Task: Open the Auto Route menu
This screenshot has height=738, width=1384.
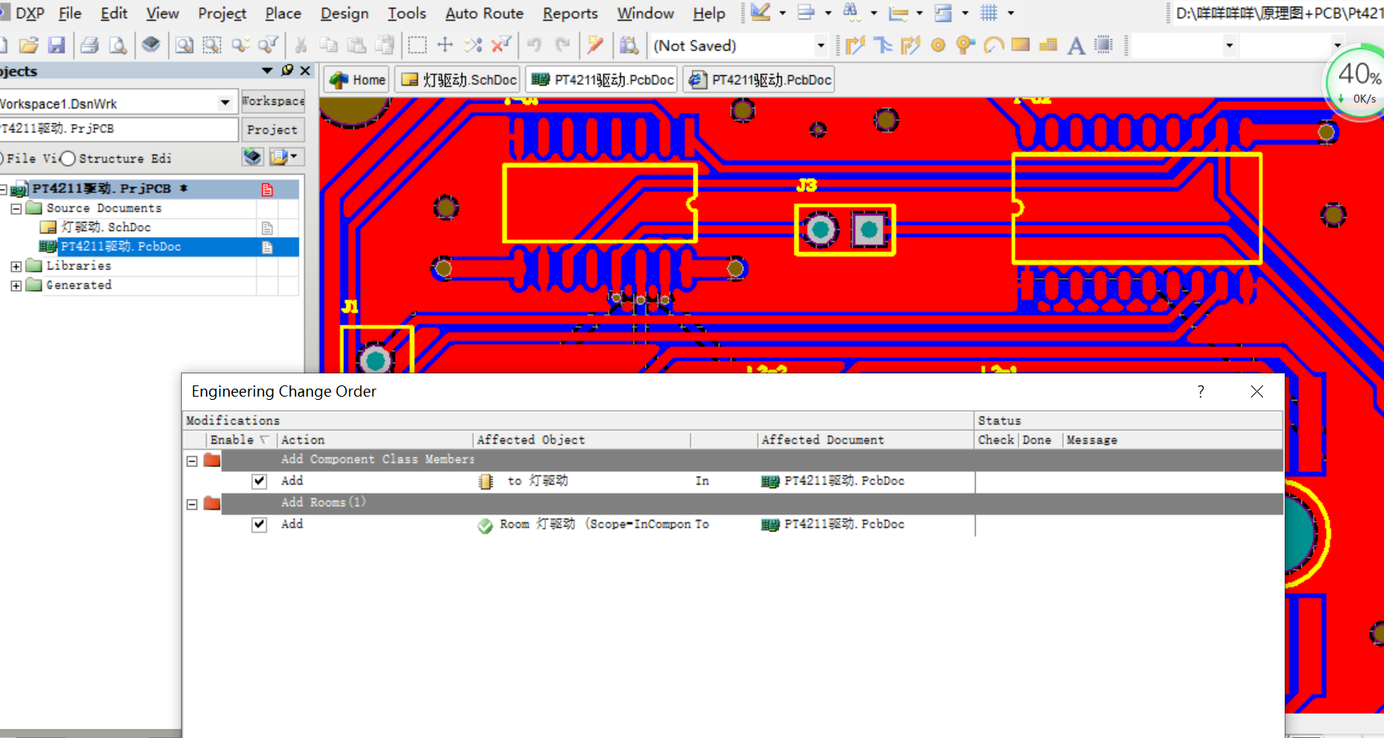Action: pyautogui.click(x=484, y=13)
